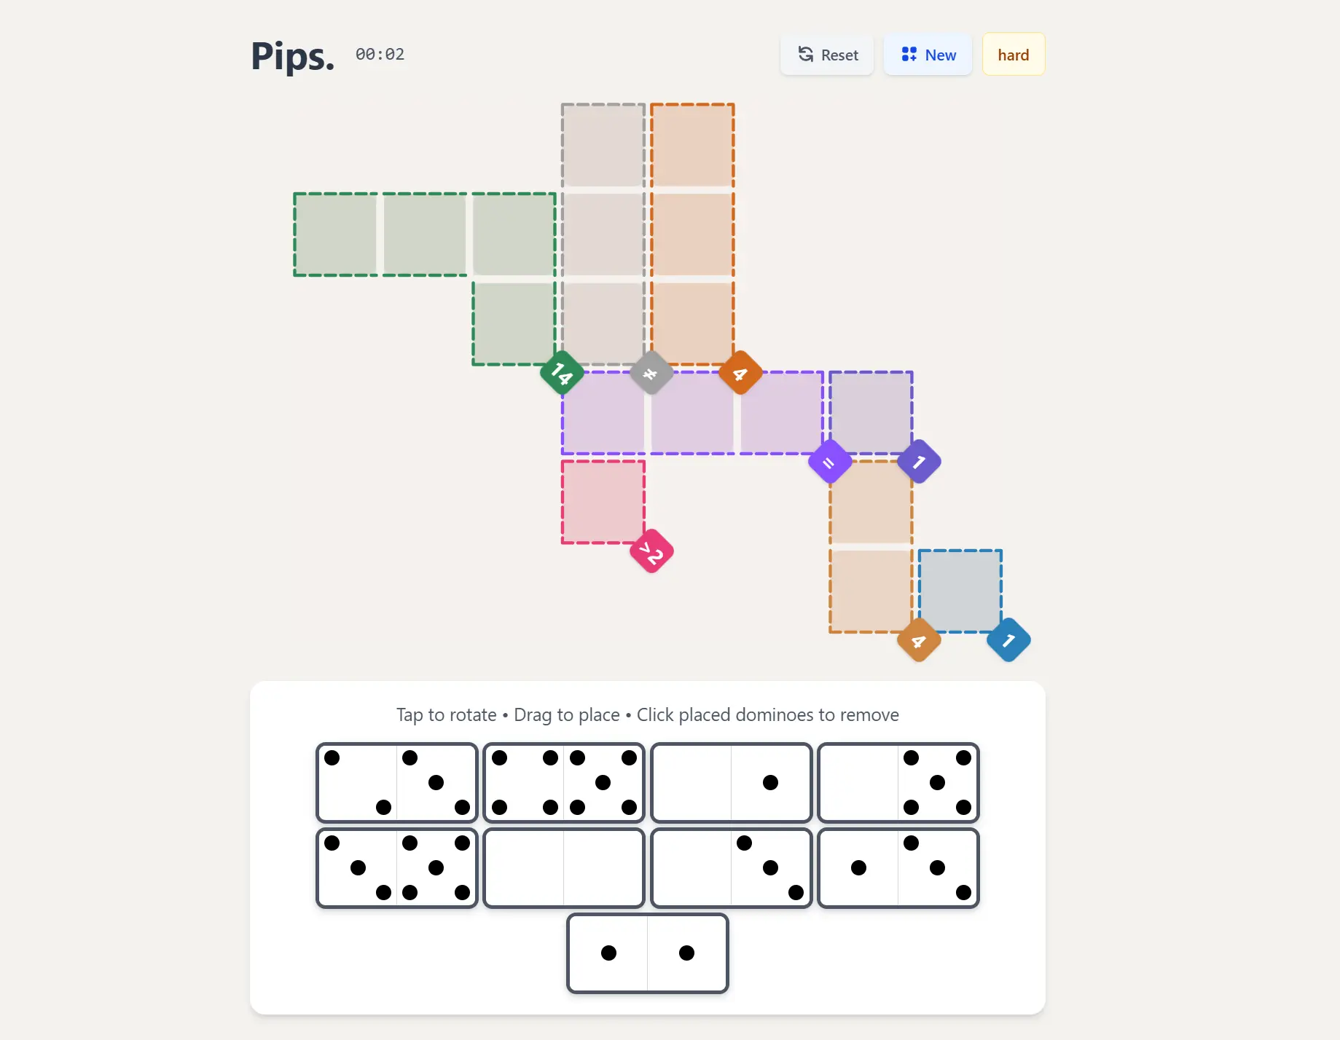This screenshot has width=1340, height=1040.
Task: Open the hard difficulty selector
Action: pos(1013,54)
